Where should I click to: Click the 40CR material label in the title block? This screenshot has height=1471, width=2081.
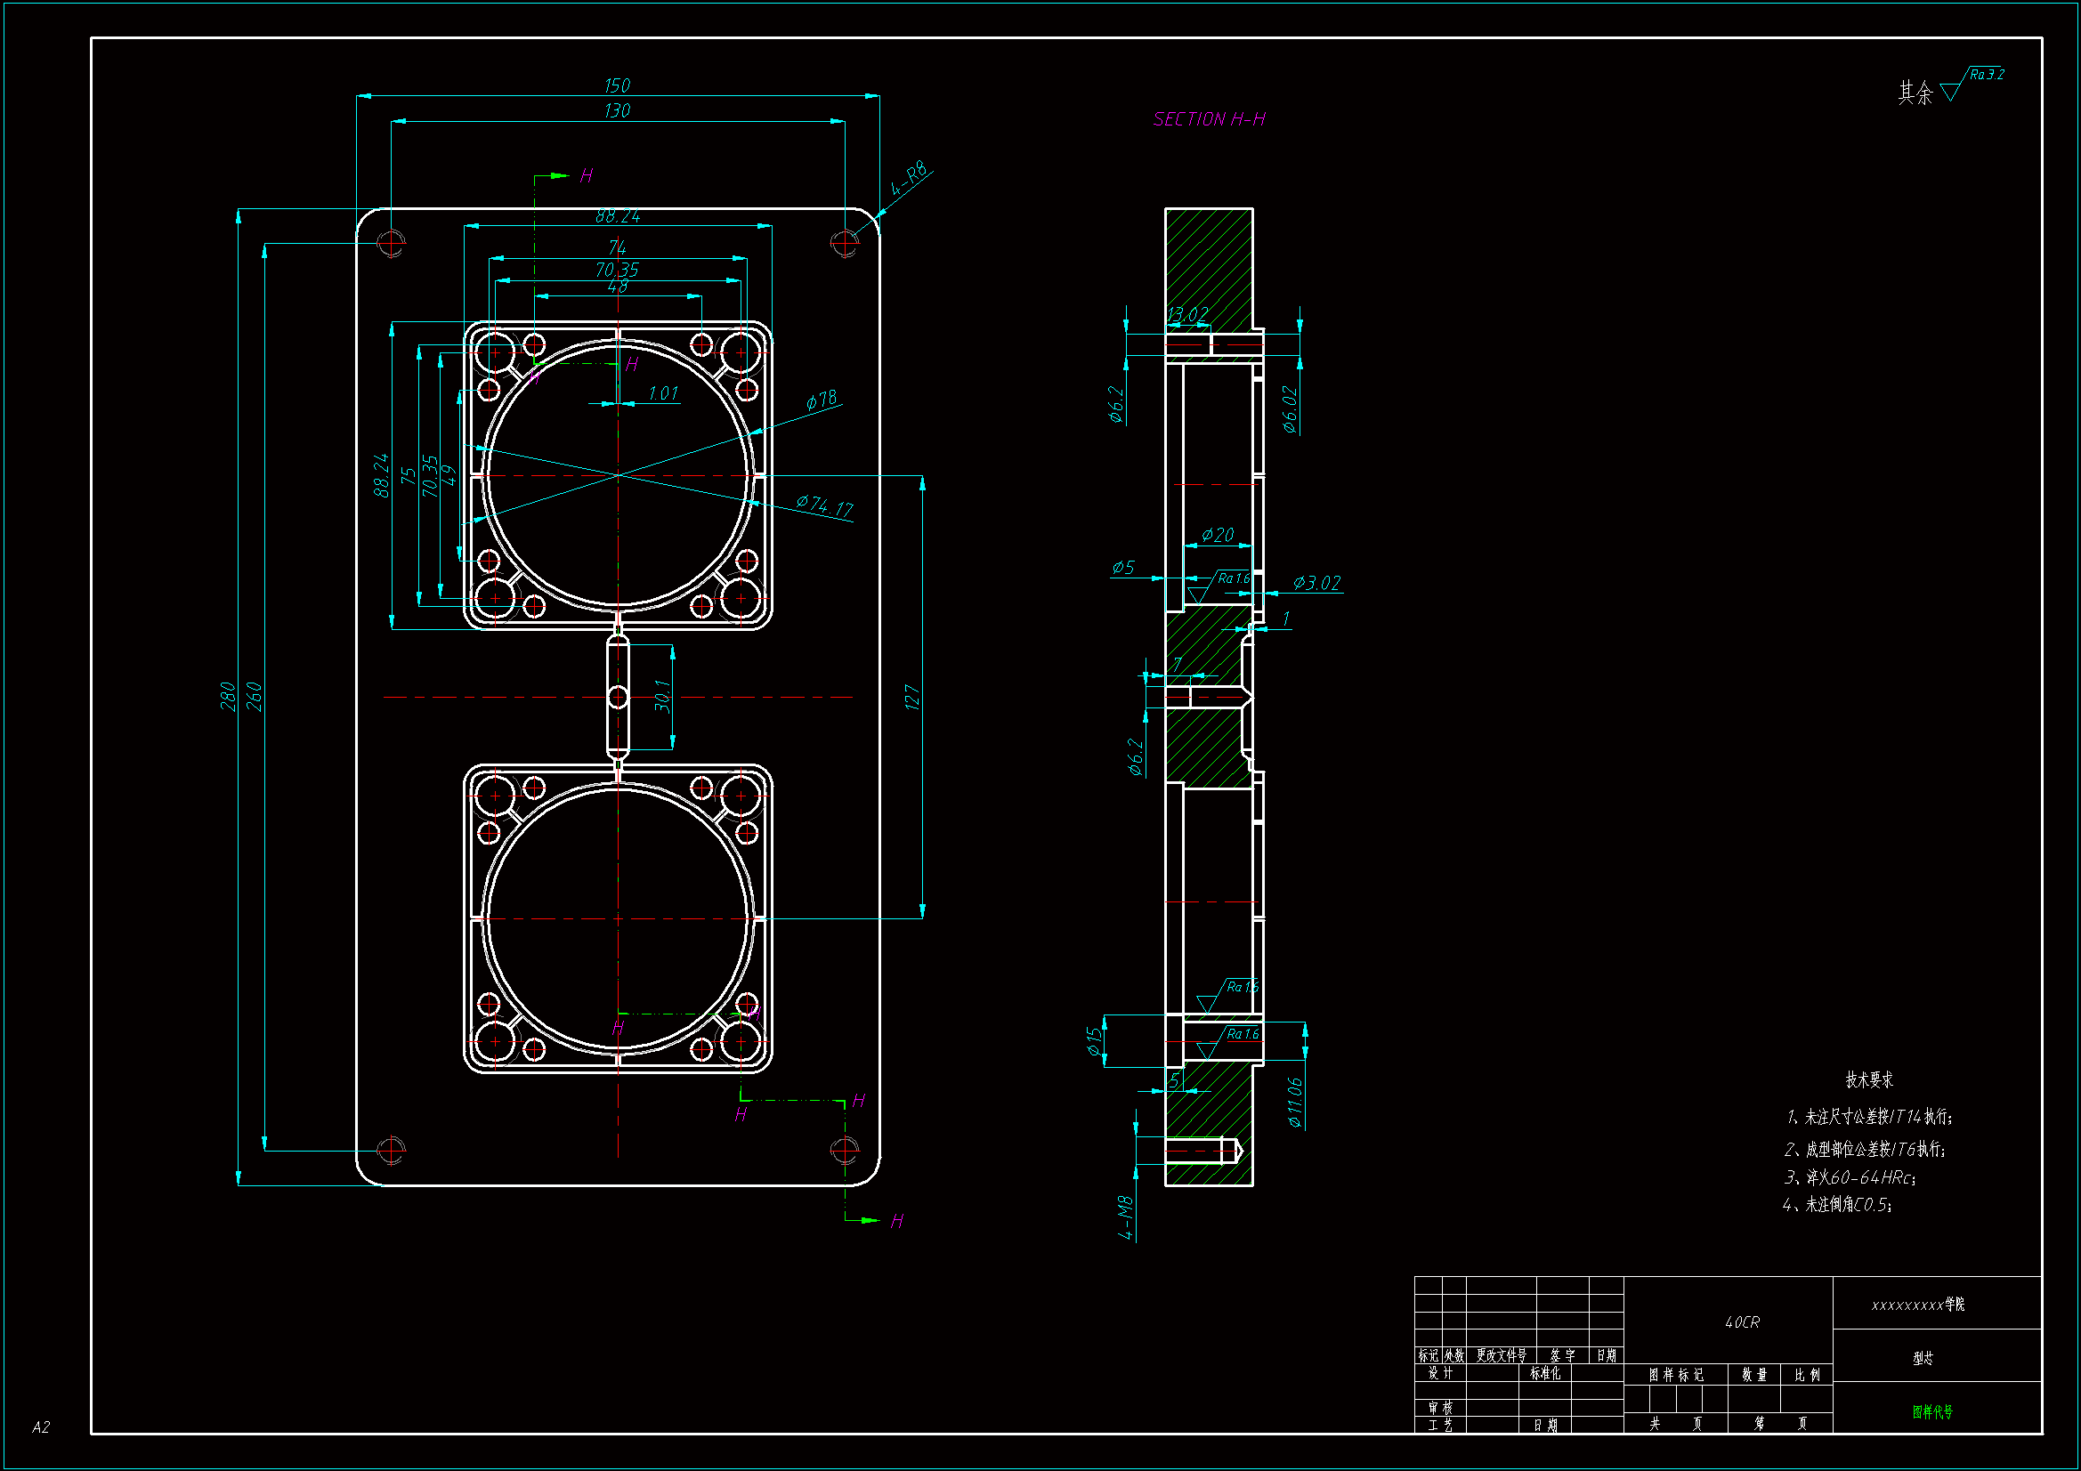pos(1741,1322)
